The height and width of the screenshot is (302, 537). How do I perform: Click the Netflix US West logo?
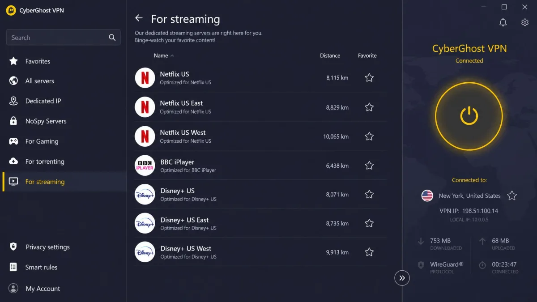click(x=145, y=136)
